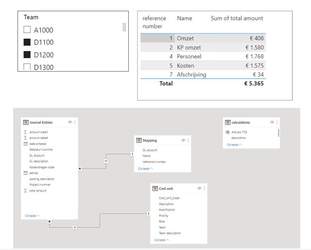
Task: Select GL account field in Mapping
Action: click(150, 150)
